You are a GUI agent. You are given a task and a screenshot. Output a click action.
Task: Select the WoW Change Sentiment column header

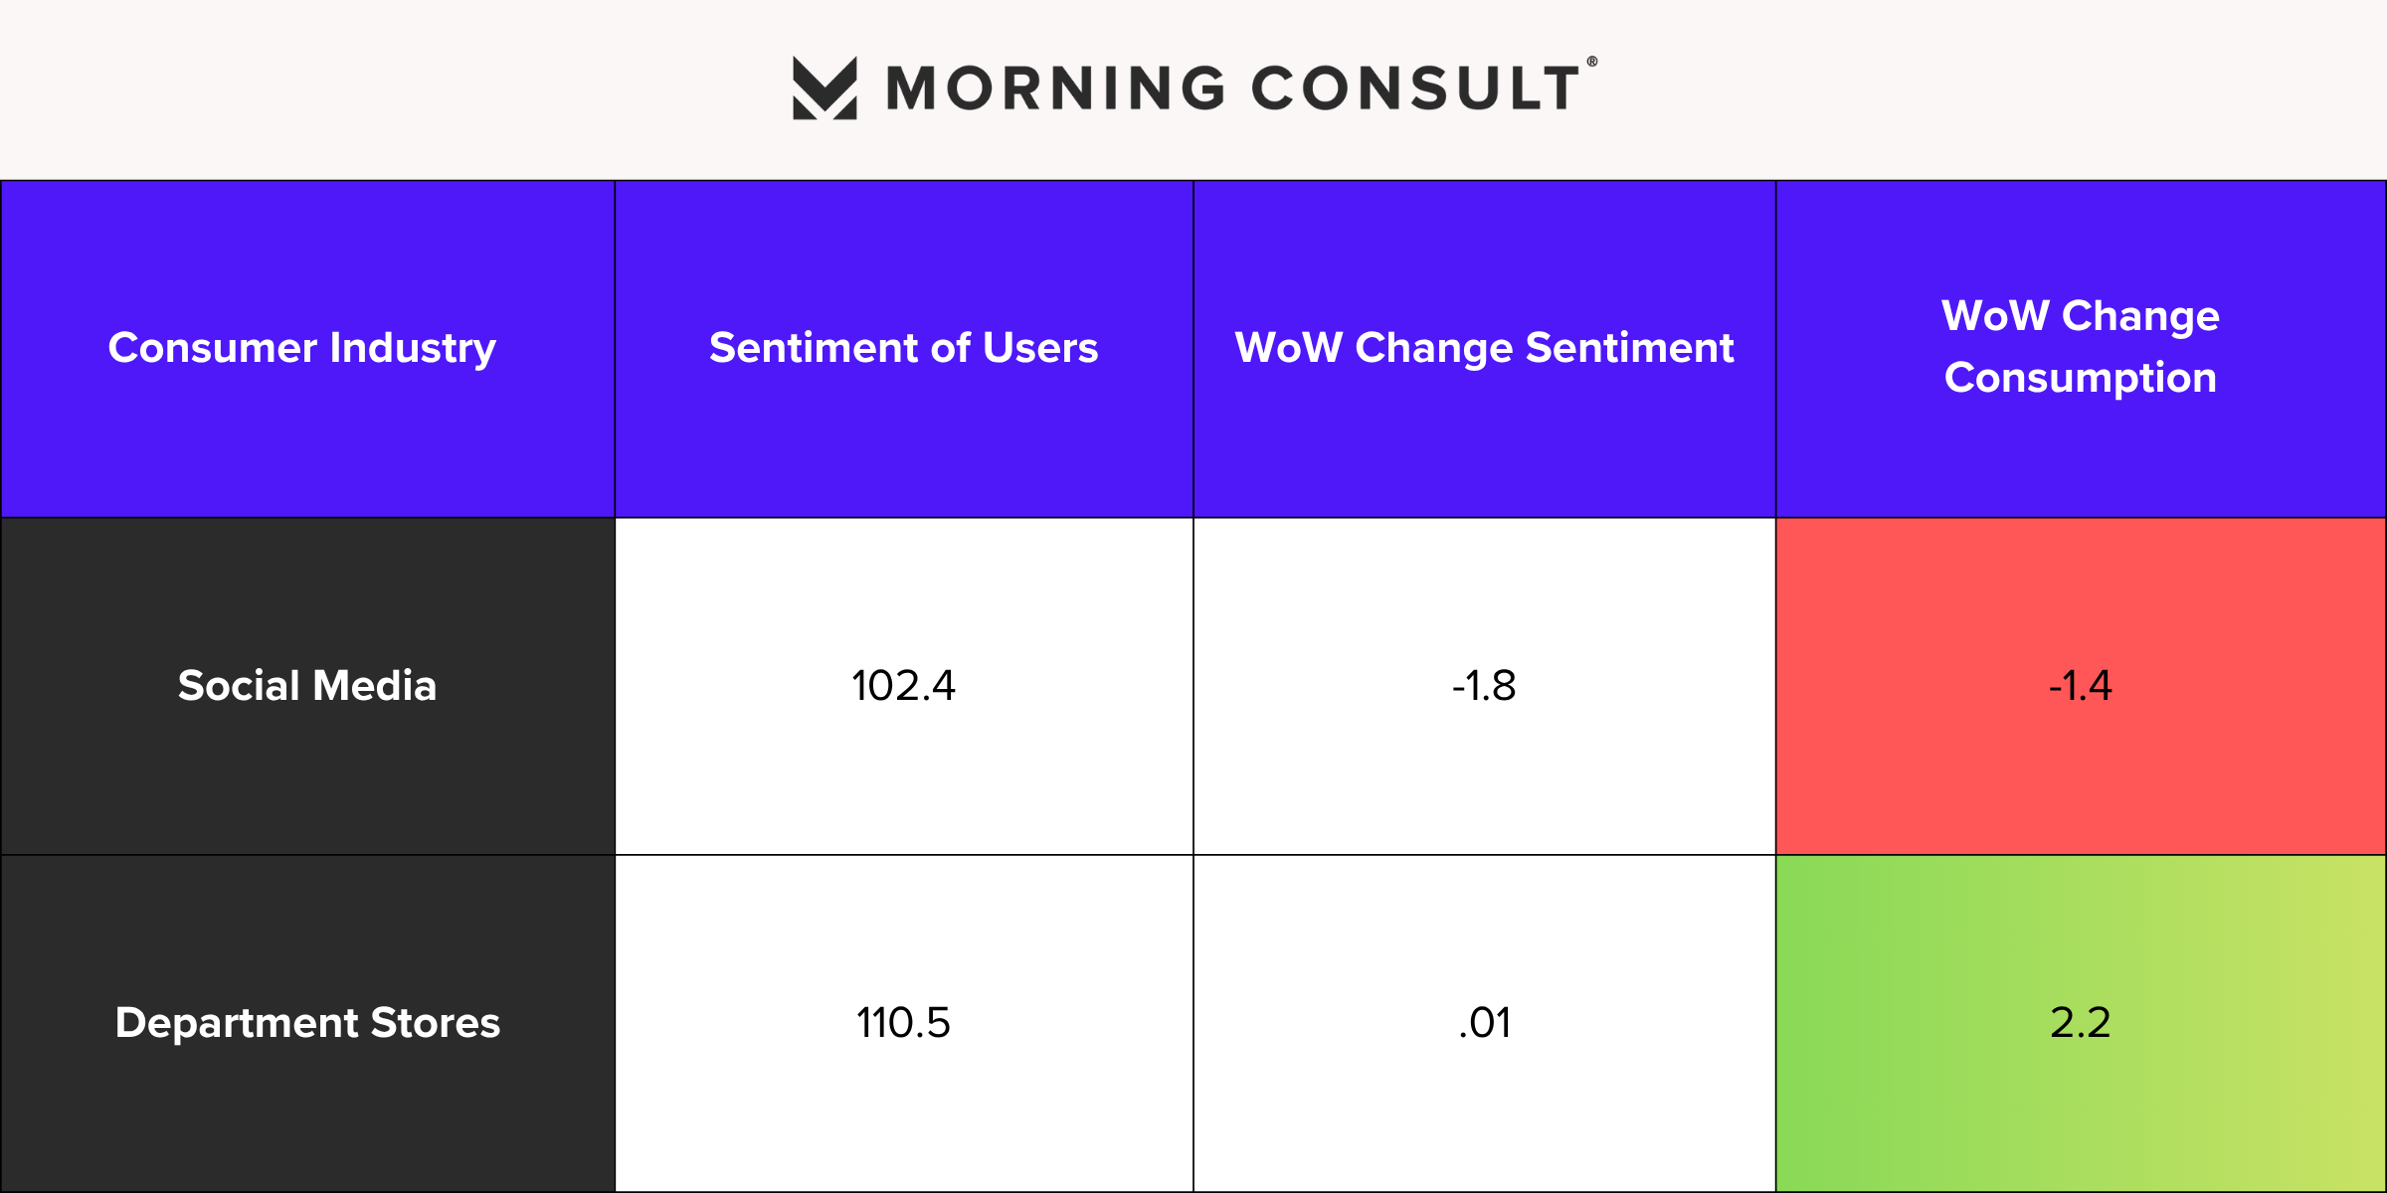[1484, 348]
